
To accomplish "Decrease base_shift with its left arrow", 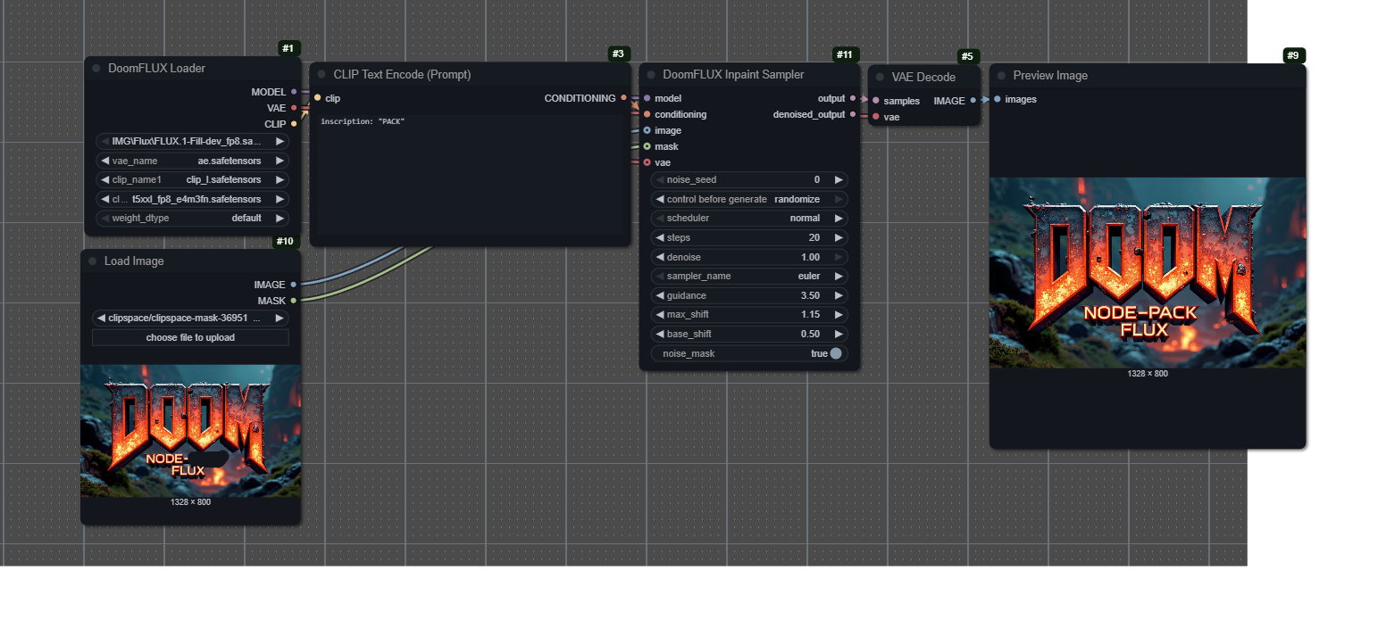I will click(x=660, y=334).
